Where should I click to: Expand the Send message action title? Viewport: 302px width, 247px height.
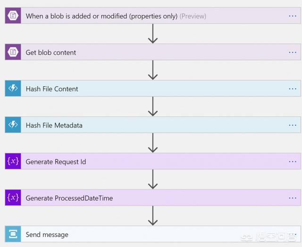click(x=47, y=234)
